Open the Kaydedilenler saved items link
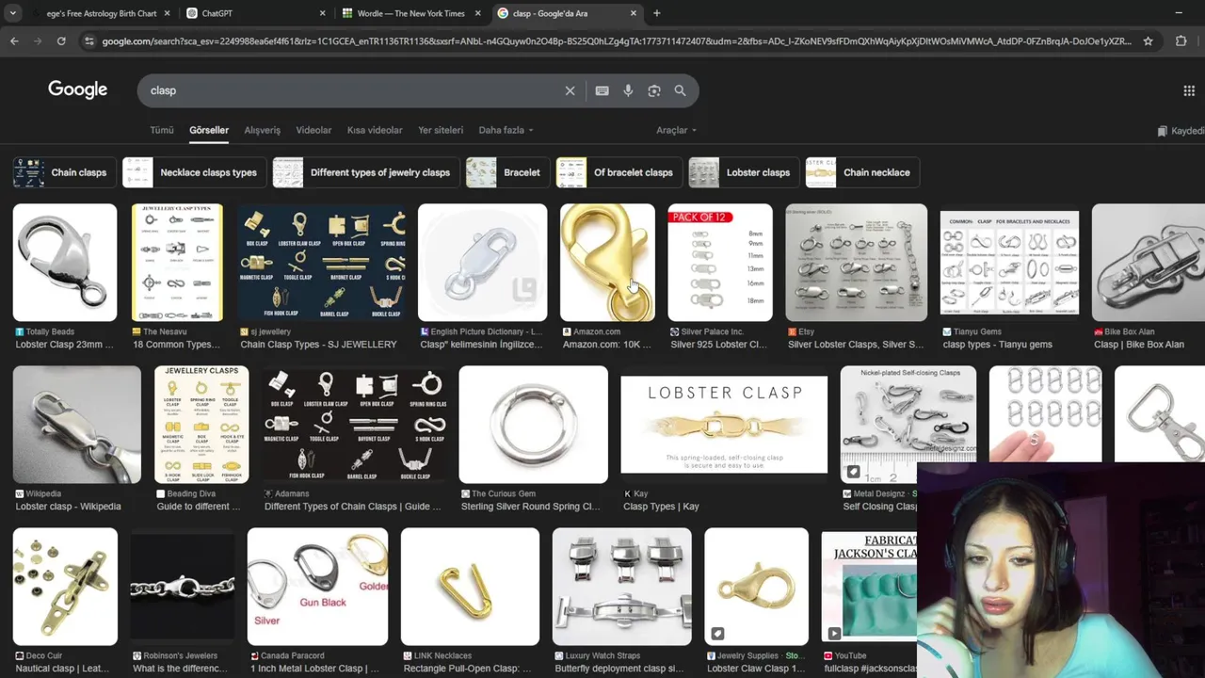This screenshot has height=678, width=1205. [x=1181, y=131]
